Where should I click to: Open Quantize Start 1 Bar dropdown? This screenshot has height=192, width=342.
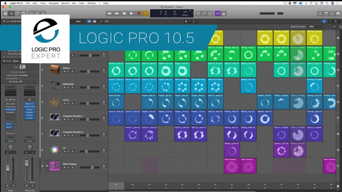(317, 27)
